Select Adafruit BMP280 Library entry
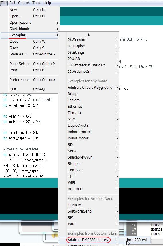Screen dimensions: 163x246 click(x=89, y=240)
